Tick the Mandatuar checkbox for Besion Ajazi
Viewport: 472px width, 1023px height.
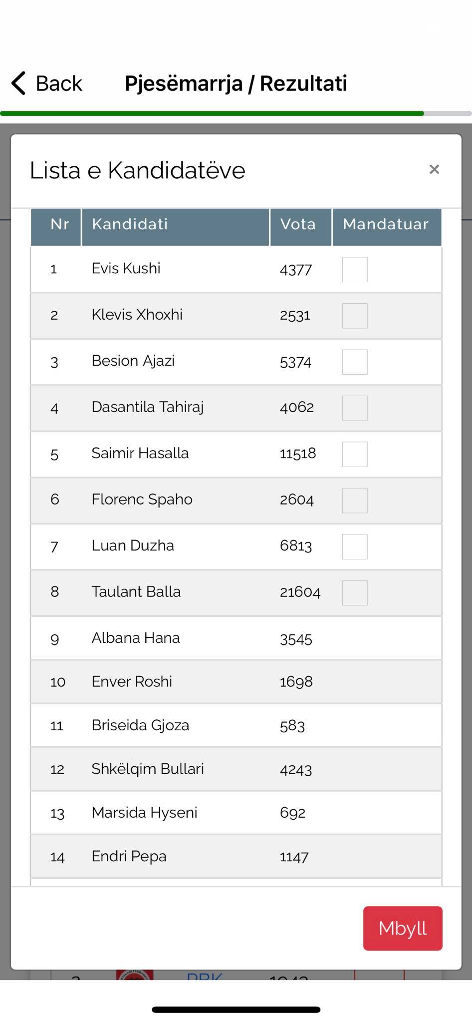click(355, 362)
